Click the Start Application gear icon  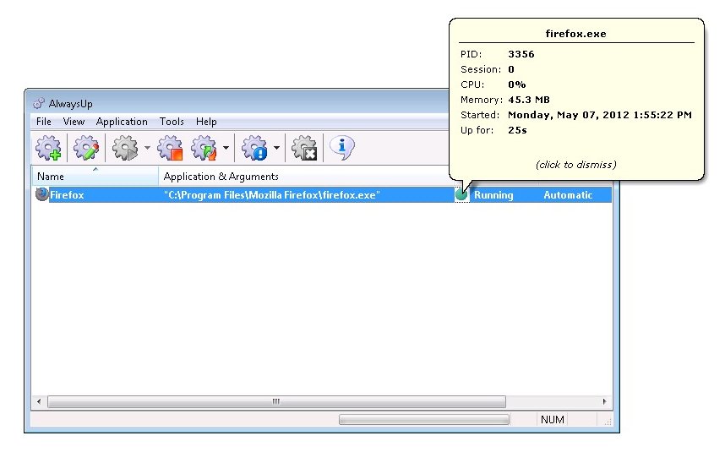125,148
